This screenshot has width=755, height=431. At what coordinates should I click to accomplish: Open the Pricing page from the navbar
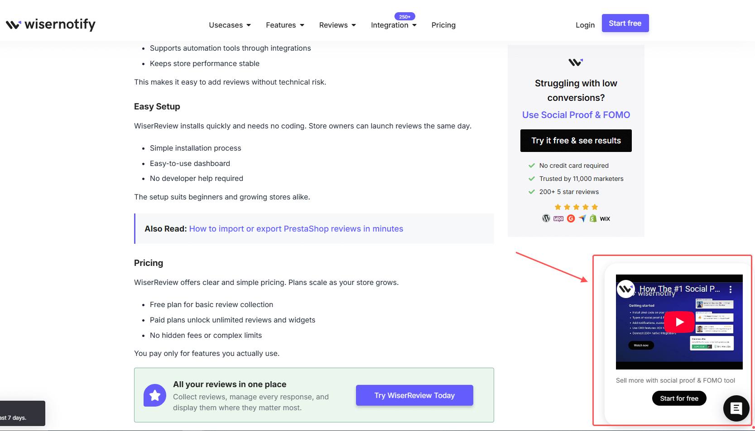point(443,25)
